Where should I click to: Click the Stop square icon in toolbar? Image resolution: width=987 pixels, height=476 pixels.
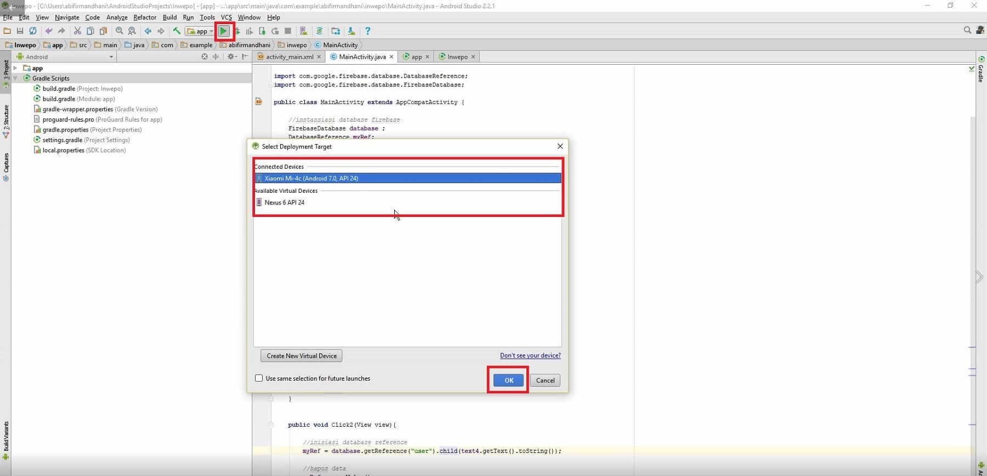click(288, 31)
